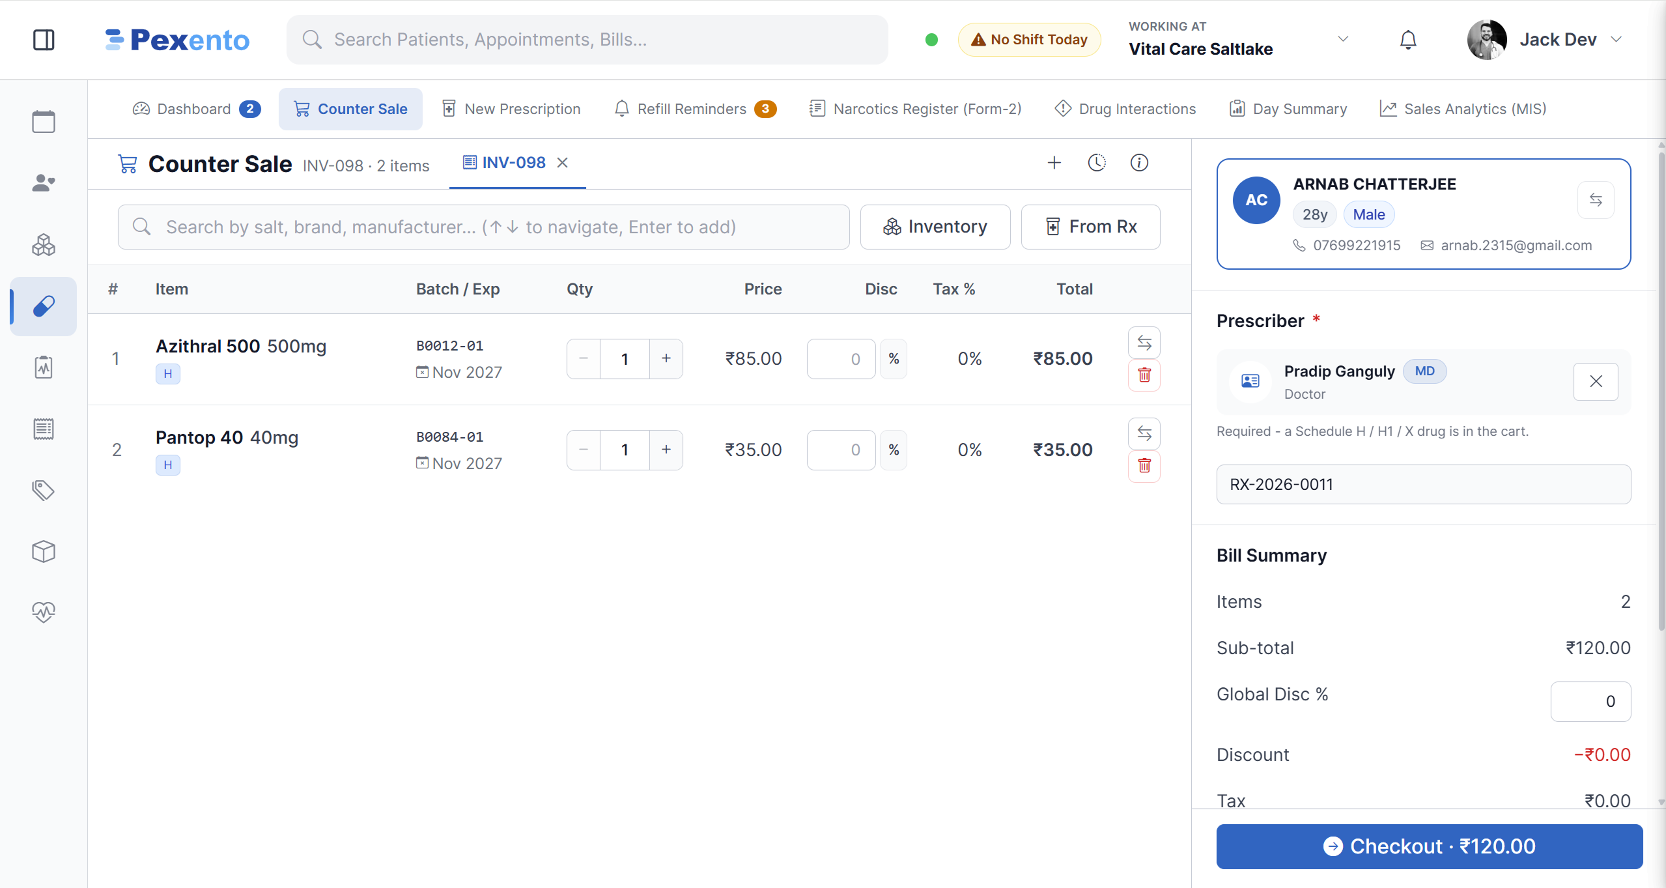Expand the Jack Dev user menu chevron
Viewport: 1666px width, 888px height.
click(1616, 39)
